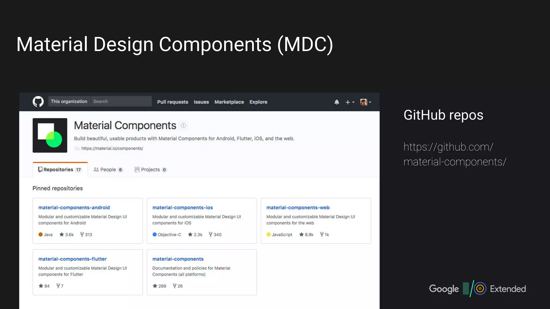Open Explore in header
The height and width of the screenshot is (309, 550).
point(258,102)
